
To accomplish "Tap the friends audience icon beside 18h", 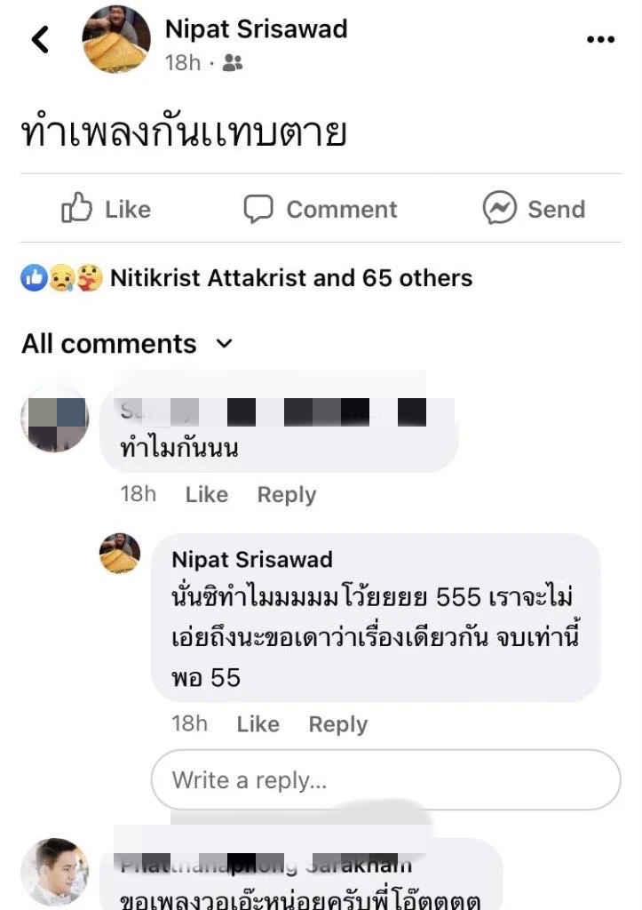I will point(233,63).
